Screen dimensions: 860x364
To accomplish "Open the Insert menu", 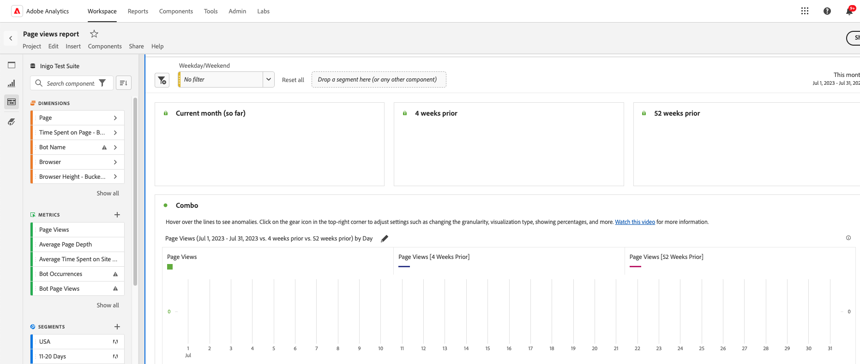I will pyautogui.click(x=73, y=46).
